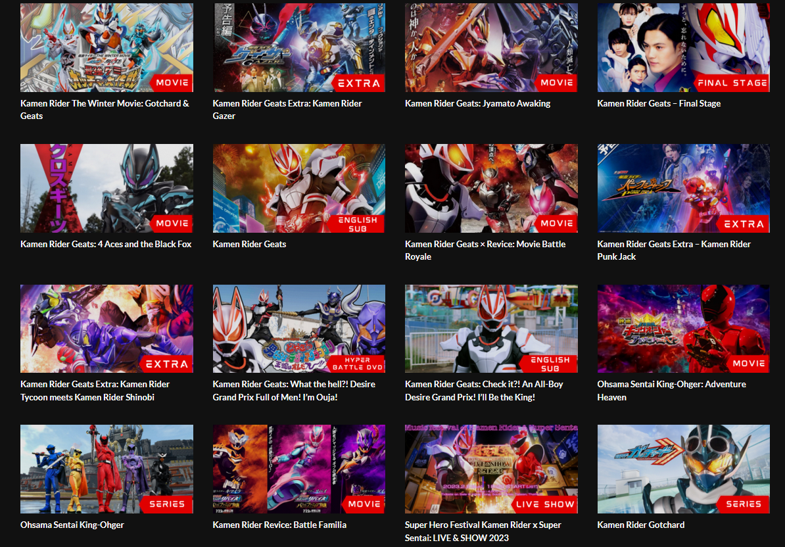
Task: Click the Gotchard & Geats title link
Action: click(105, 110)
